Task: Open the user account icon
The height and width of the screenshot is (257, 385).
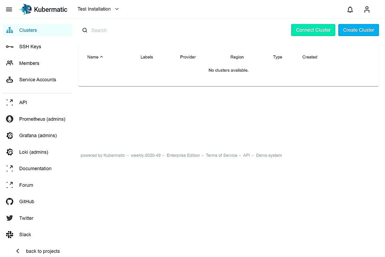Action: pyautogui.click(x=367, y=9)
